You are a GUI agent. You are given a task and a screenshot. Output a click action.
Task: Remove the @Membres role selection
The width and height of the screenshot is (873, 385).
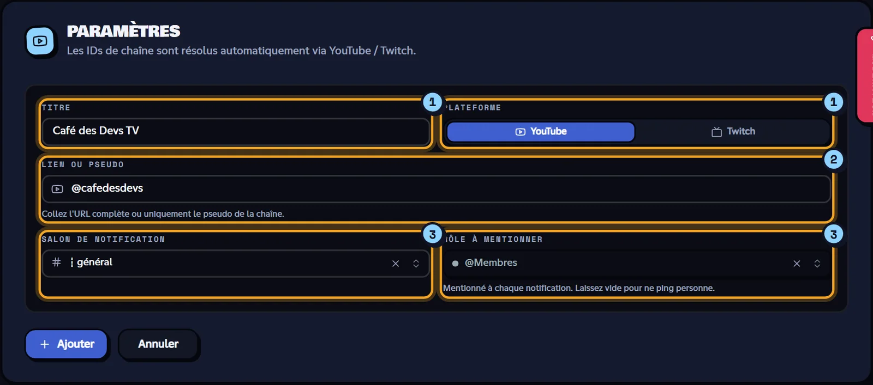point(797,264)
